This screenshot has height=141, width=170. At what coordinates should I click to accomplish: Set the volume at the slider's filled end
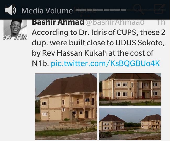[126, 10]
